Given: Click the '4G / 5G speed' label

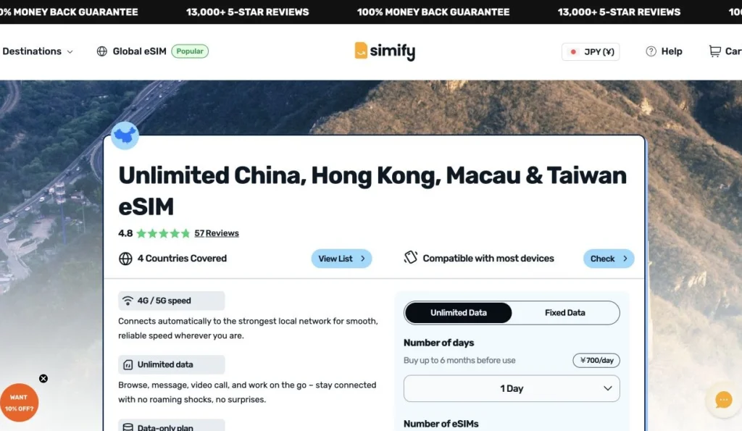Looking at the screenshot, I should pyautogui.click(x=164, y=301).
